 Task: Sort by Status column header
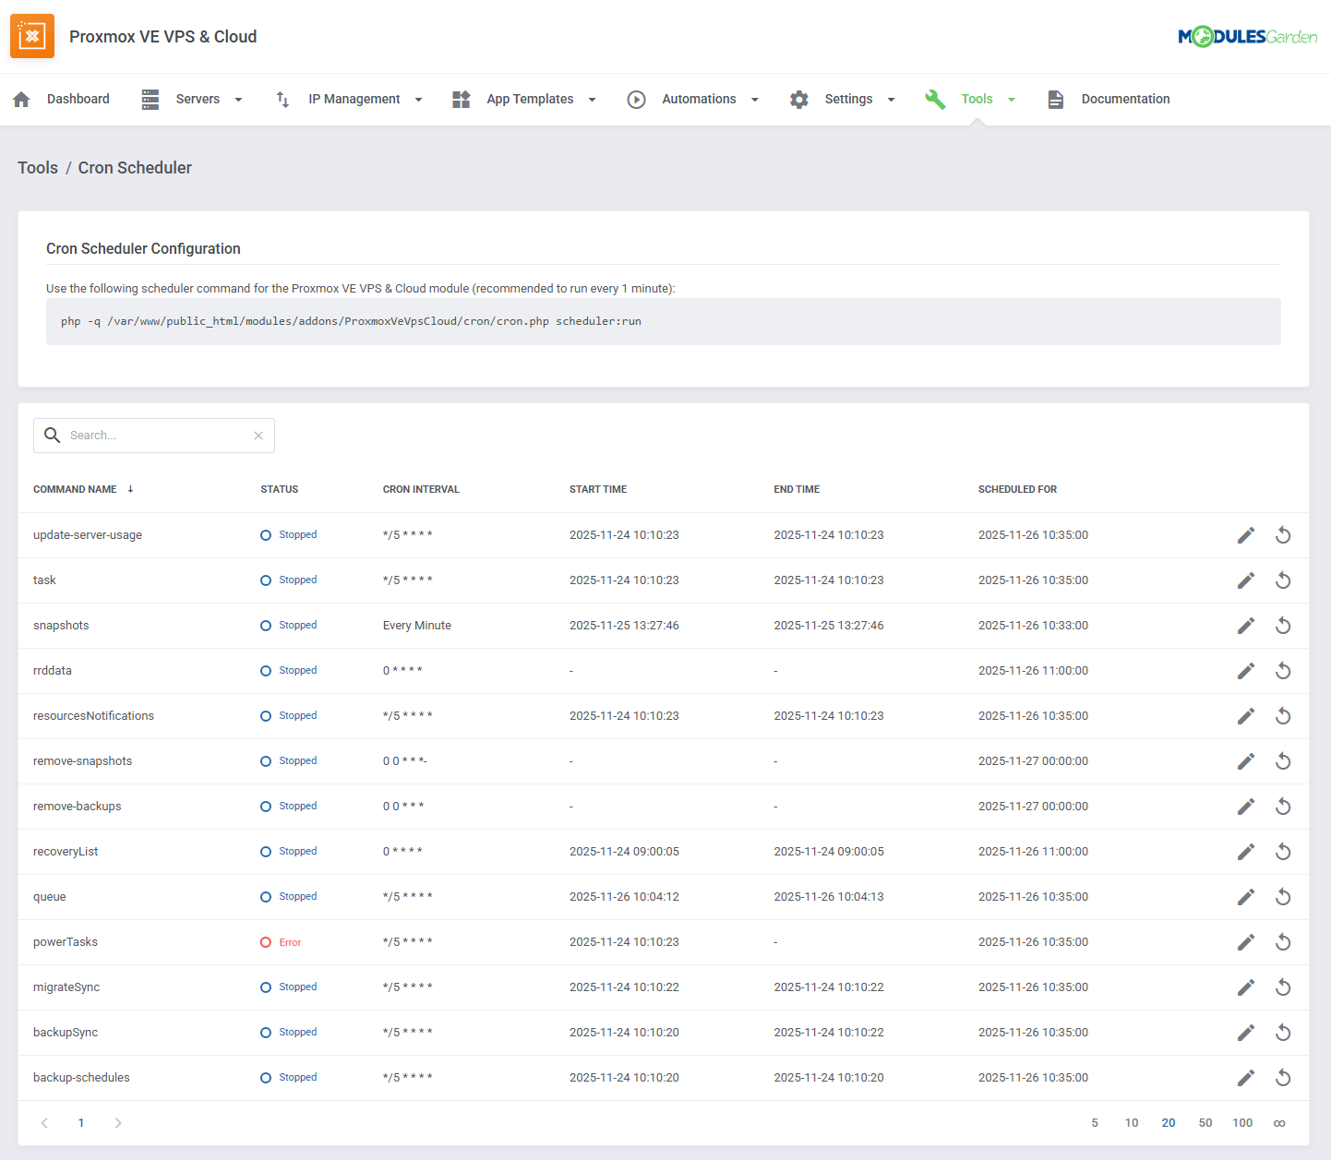click(280, 489)
